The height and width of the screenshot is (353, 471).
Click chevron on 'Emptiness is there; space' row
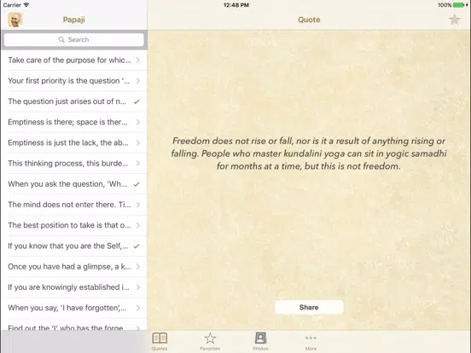(138, 122)
